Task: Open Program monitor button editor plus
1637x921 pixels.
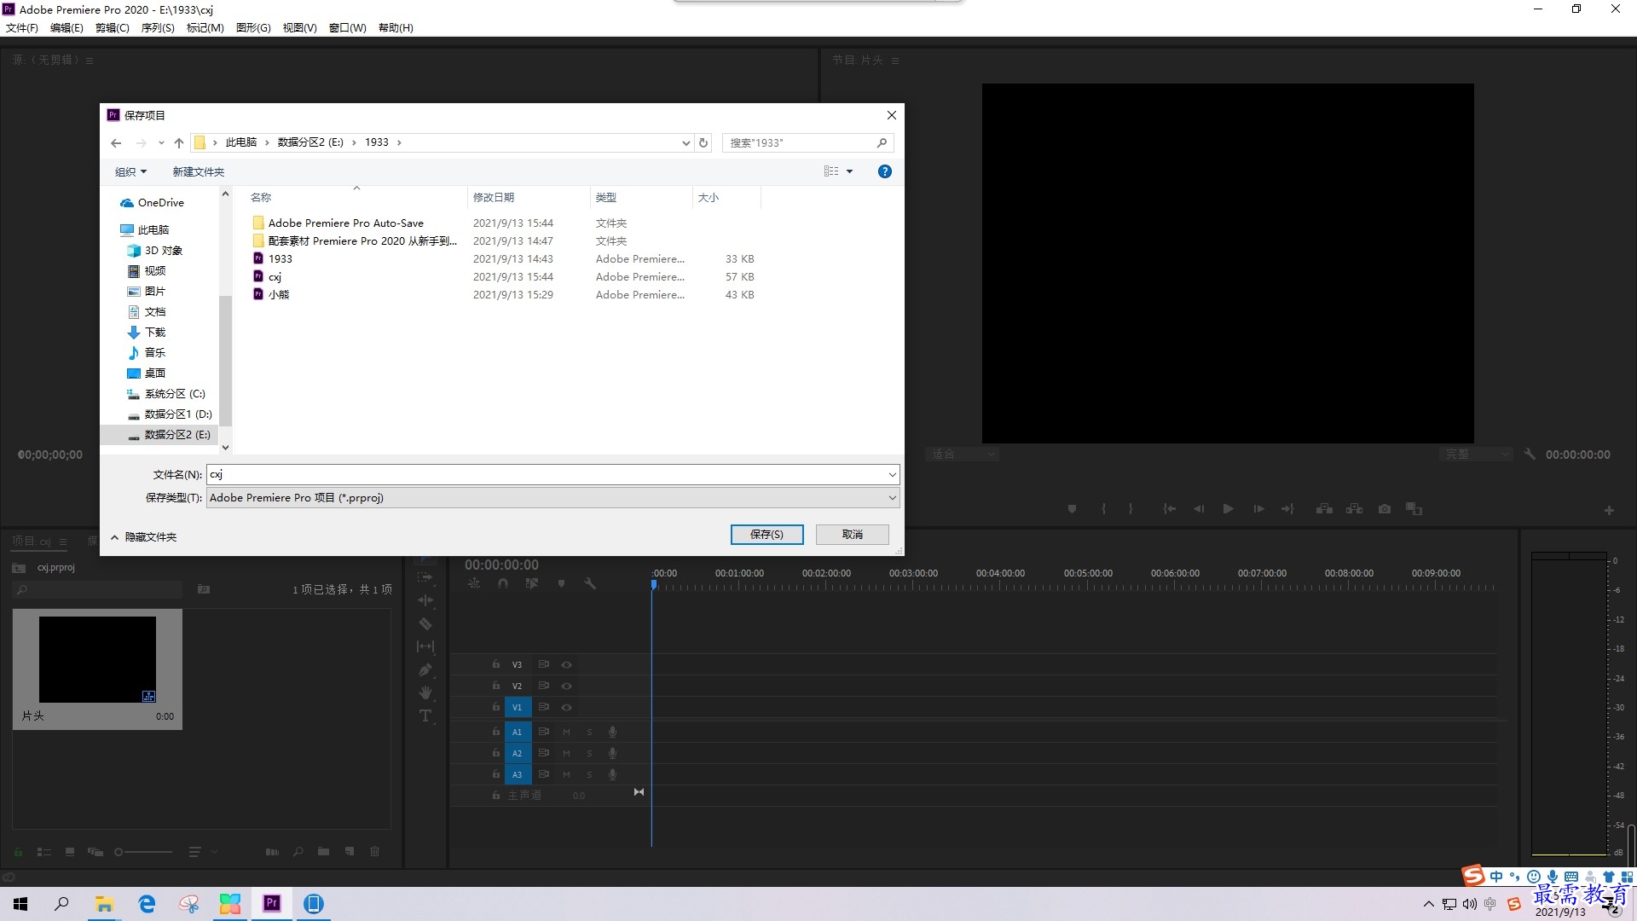Action: (x=1609, y=510)
